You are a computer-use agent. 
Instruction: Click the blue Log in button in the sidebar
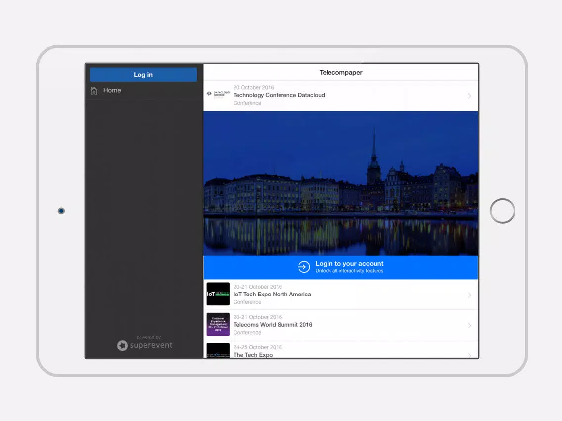coord(143,75)
